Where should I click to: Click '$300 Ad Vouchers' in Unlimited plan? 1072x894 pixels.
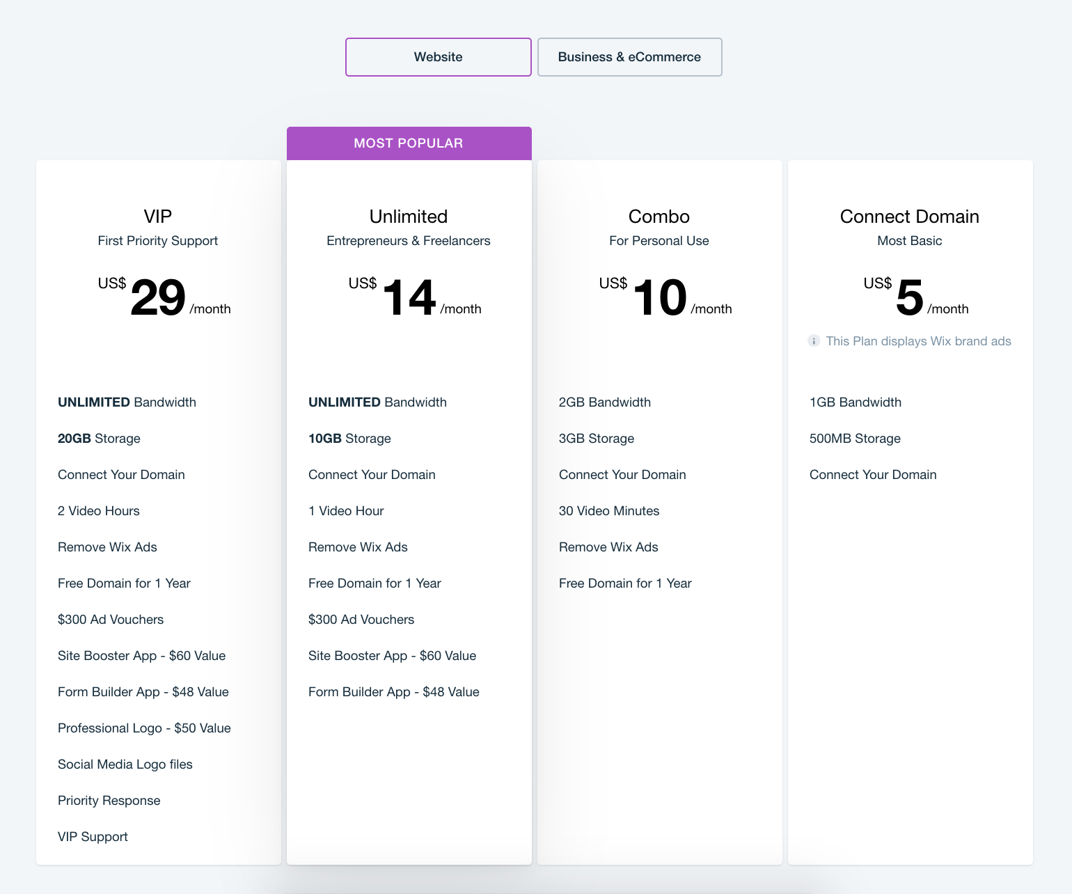pyautogui.click(x=361, y=620)
